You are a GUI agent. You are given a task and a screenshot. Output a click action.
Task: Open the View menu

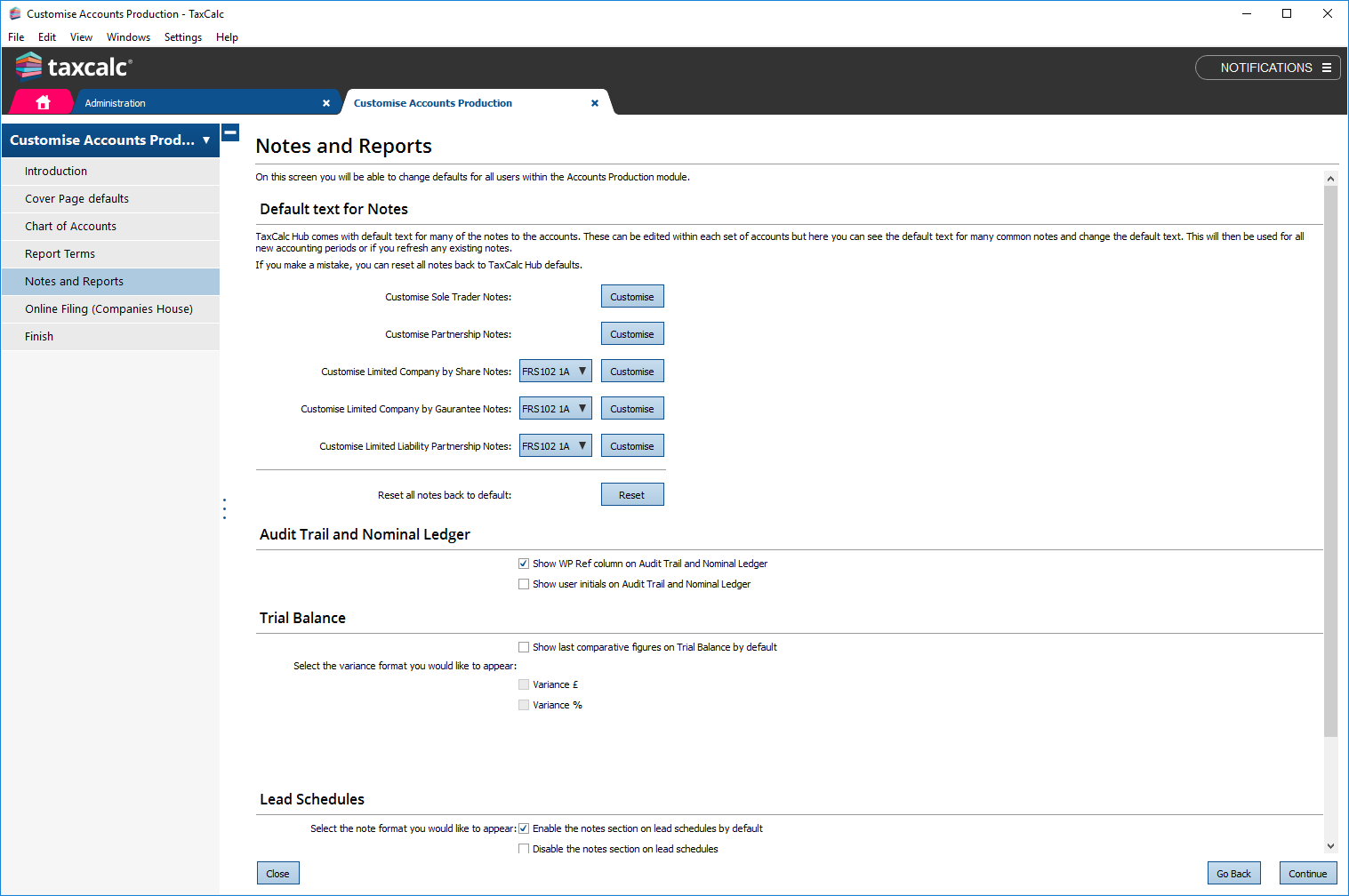pos(81,37)
